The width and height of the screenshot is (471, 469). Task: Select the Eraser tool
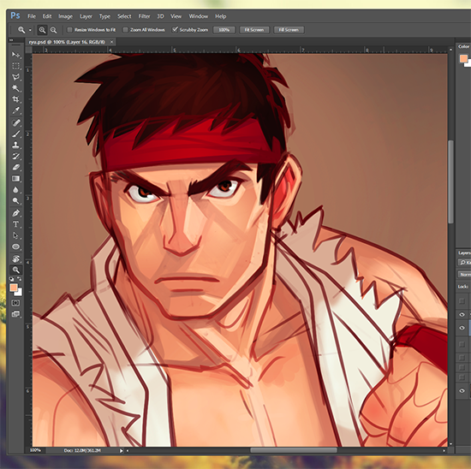15,167
